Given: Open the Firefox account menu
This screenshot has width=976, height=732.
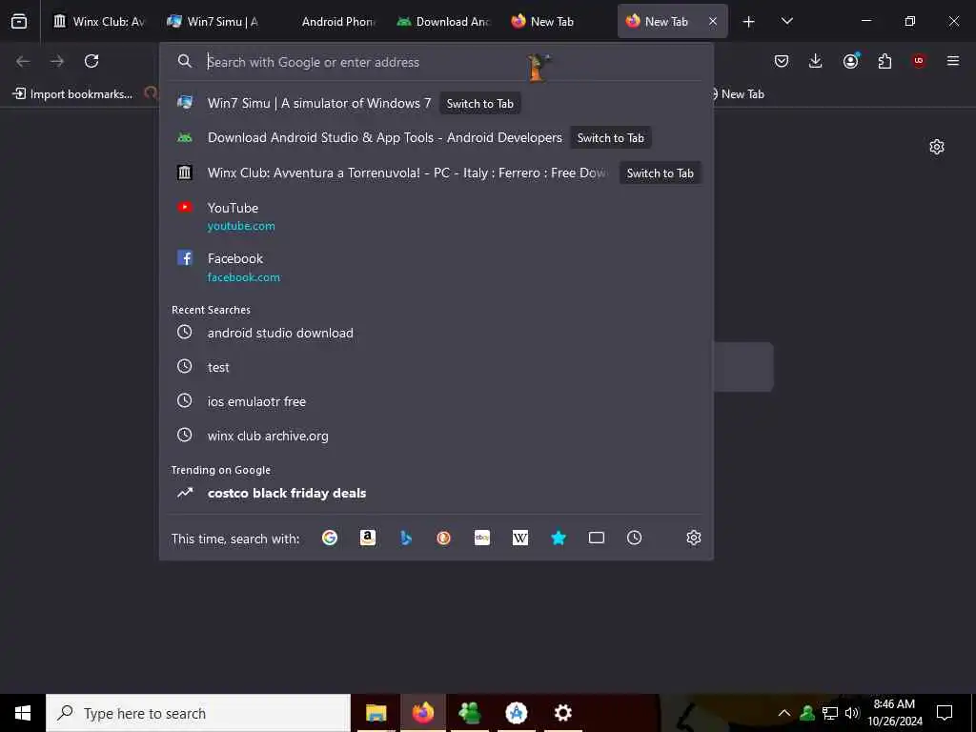Looking at the screenshot, I should tap(850, 61).
